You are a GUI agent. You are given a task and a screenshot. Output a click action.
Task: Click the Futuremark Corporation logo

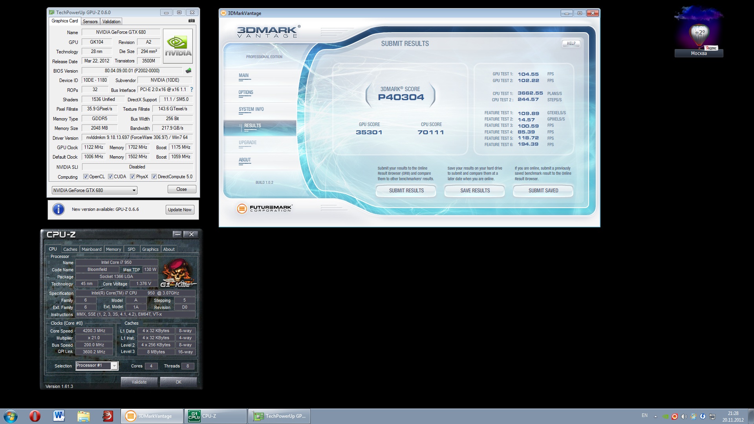[265, 208]
